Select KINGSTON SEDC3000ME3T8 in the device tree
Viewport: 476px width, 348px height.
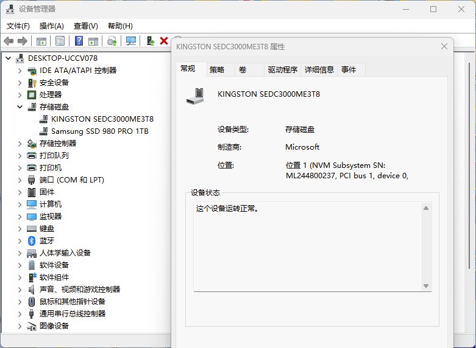point(102,119)
